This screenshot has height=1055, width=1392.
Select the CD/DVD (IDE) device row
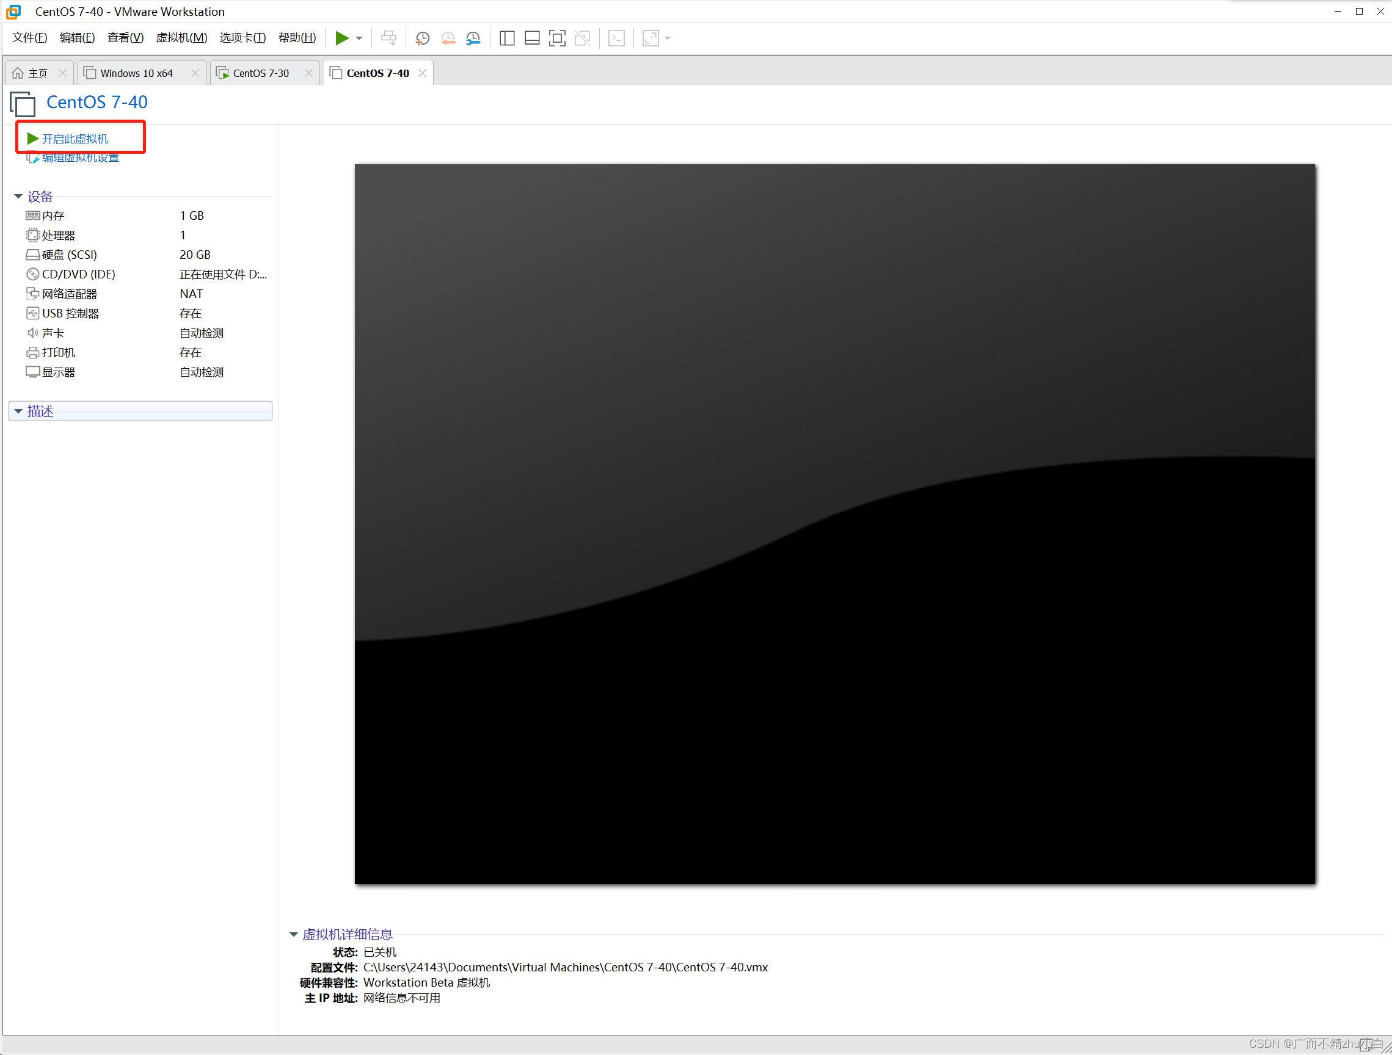pyautogui.click(x=147, y=274)
